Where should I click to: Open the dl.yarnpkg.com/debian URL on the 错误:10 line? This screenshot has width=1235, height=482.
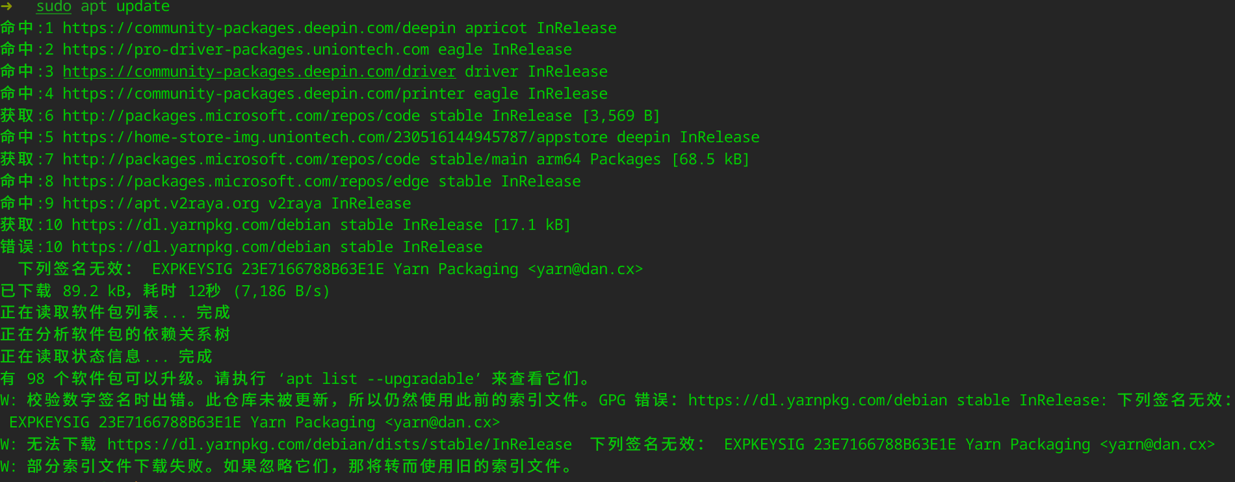pyautogui.click(x=201, y=247)
